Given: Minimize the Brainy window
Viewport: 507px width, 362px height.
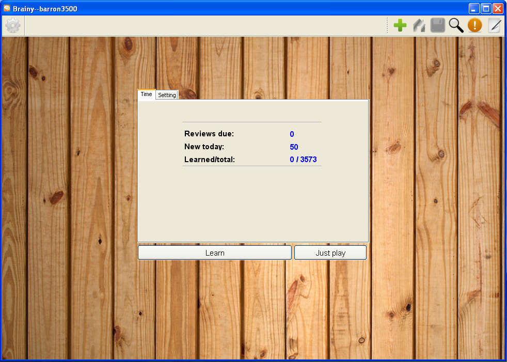Looking at the screenshot, I should coord(474,8).
